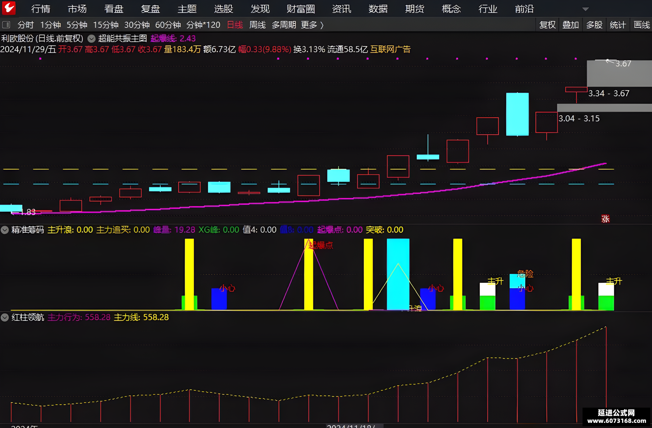Click the red 涨 marker icon

tap(605, 219)
